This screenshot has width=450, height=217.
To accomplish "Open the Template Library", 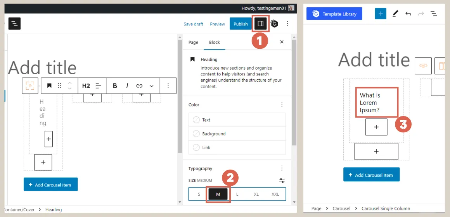I will coord(334,14).
